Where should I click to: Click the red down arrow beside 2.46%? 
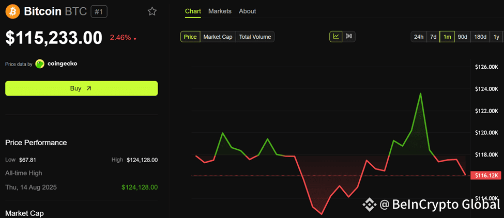pos(135,39)
